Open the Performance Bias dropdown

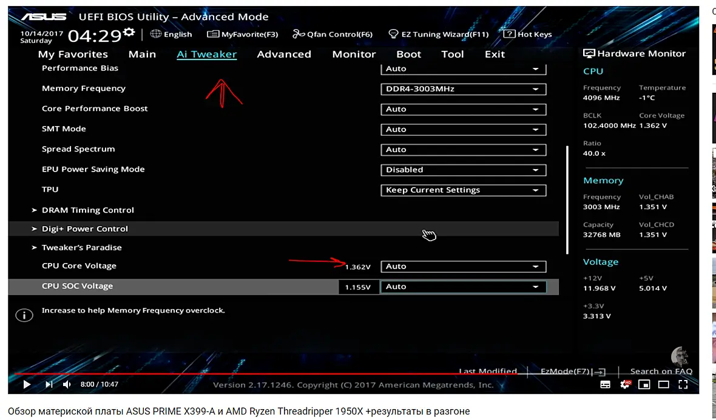point(464,69)
